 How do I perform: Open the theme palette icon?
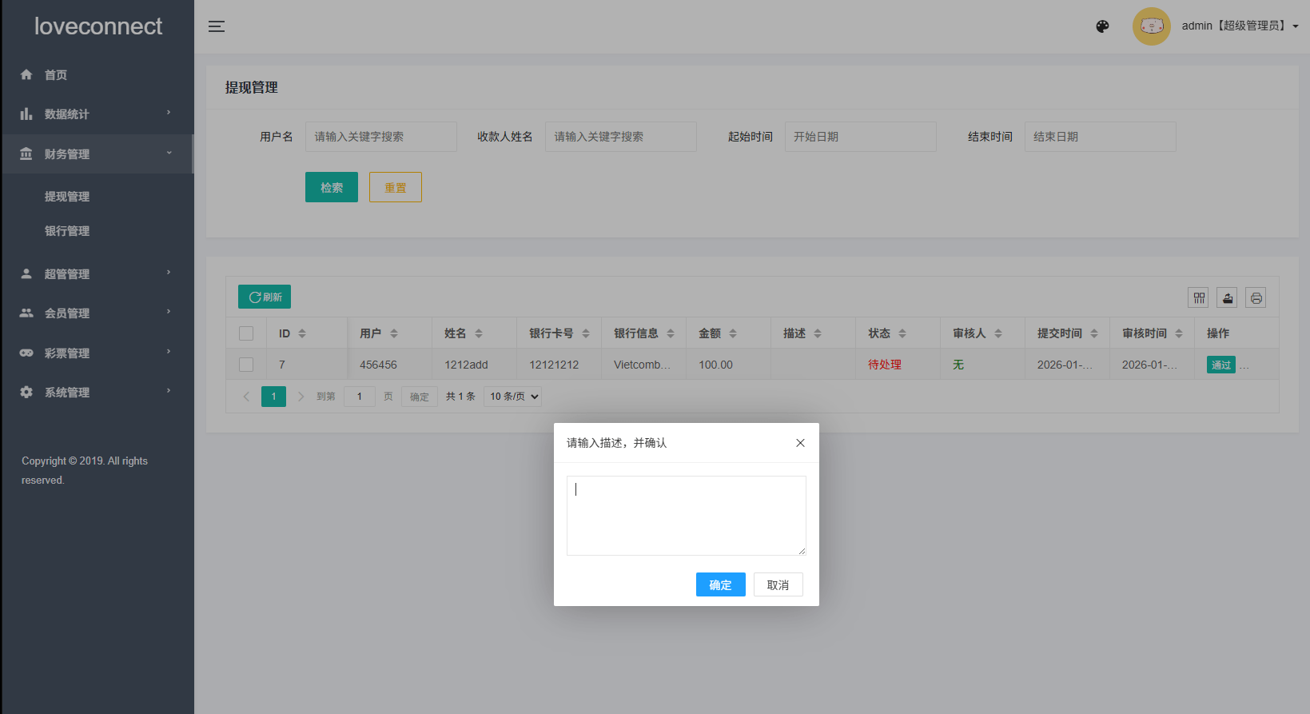pos(1102,26)
